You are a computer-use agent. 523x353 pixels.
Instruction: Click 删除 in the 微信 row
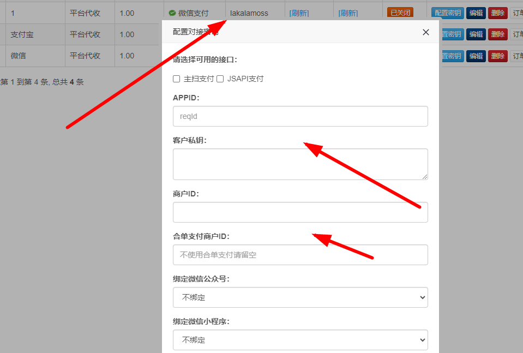click(x=498, y=56)
